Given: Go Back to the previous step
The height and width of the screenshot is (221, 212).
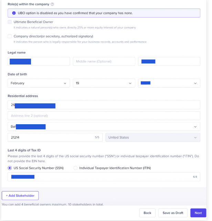Looking at the screenshot, I should [147, 213].
